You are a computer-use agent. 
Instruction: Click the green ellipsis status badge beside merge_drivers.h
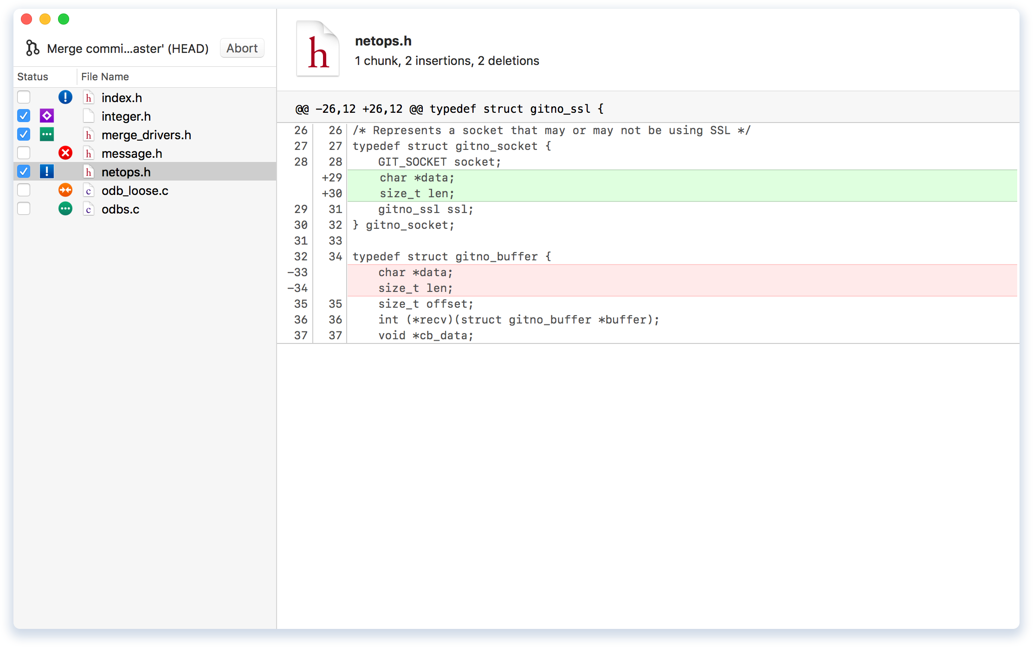[46, 135]
